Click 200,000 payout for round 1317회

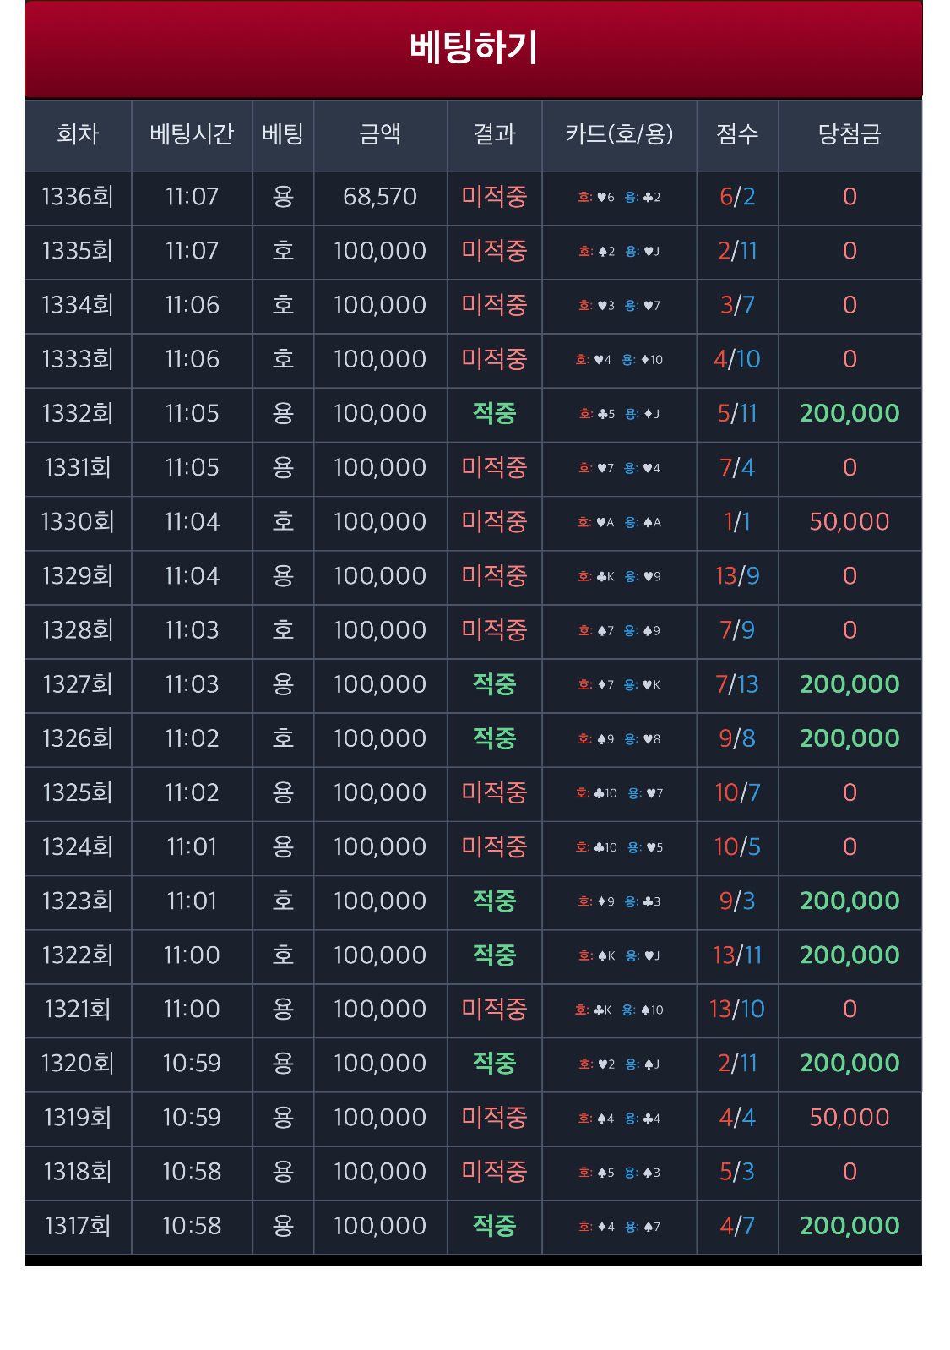[x=850, y=1226]
